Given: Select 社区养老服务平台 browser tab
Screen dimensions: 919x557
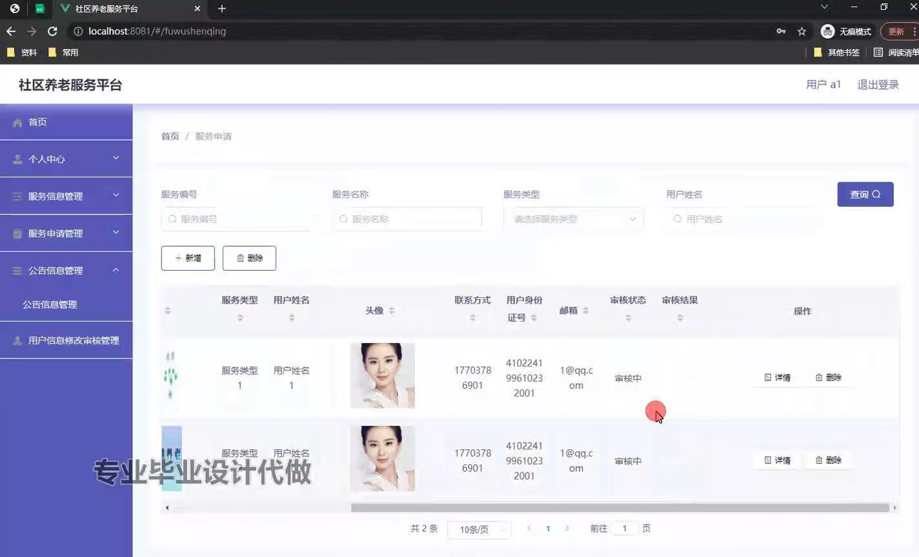Looking at the screenshot, I should [x=129, y=8].
